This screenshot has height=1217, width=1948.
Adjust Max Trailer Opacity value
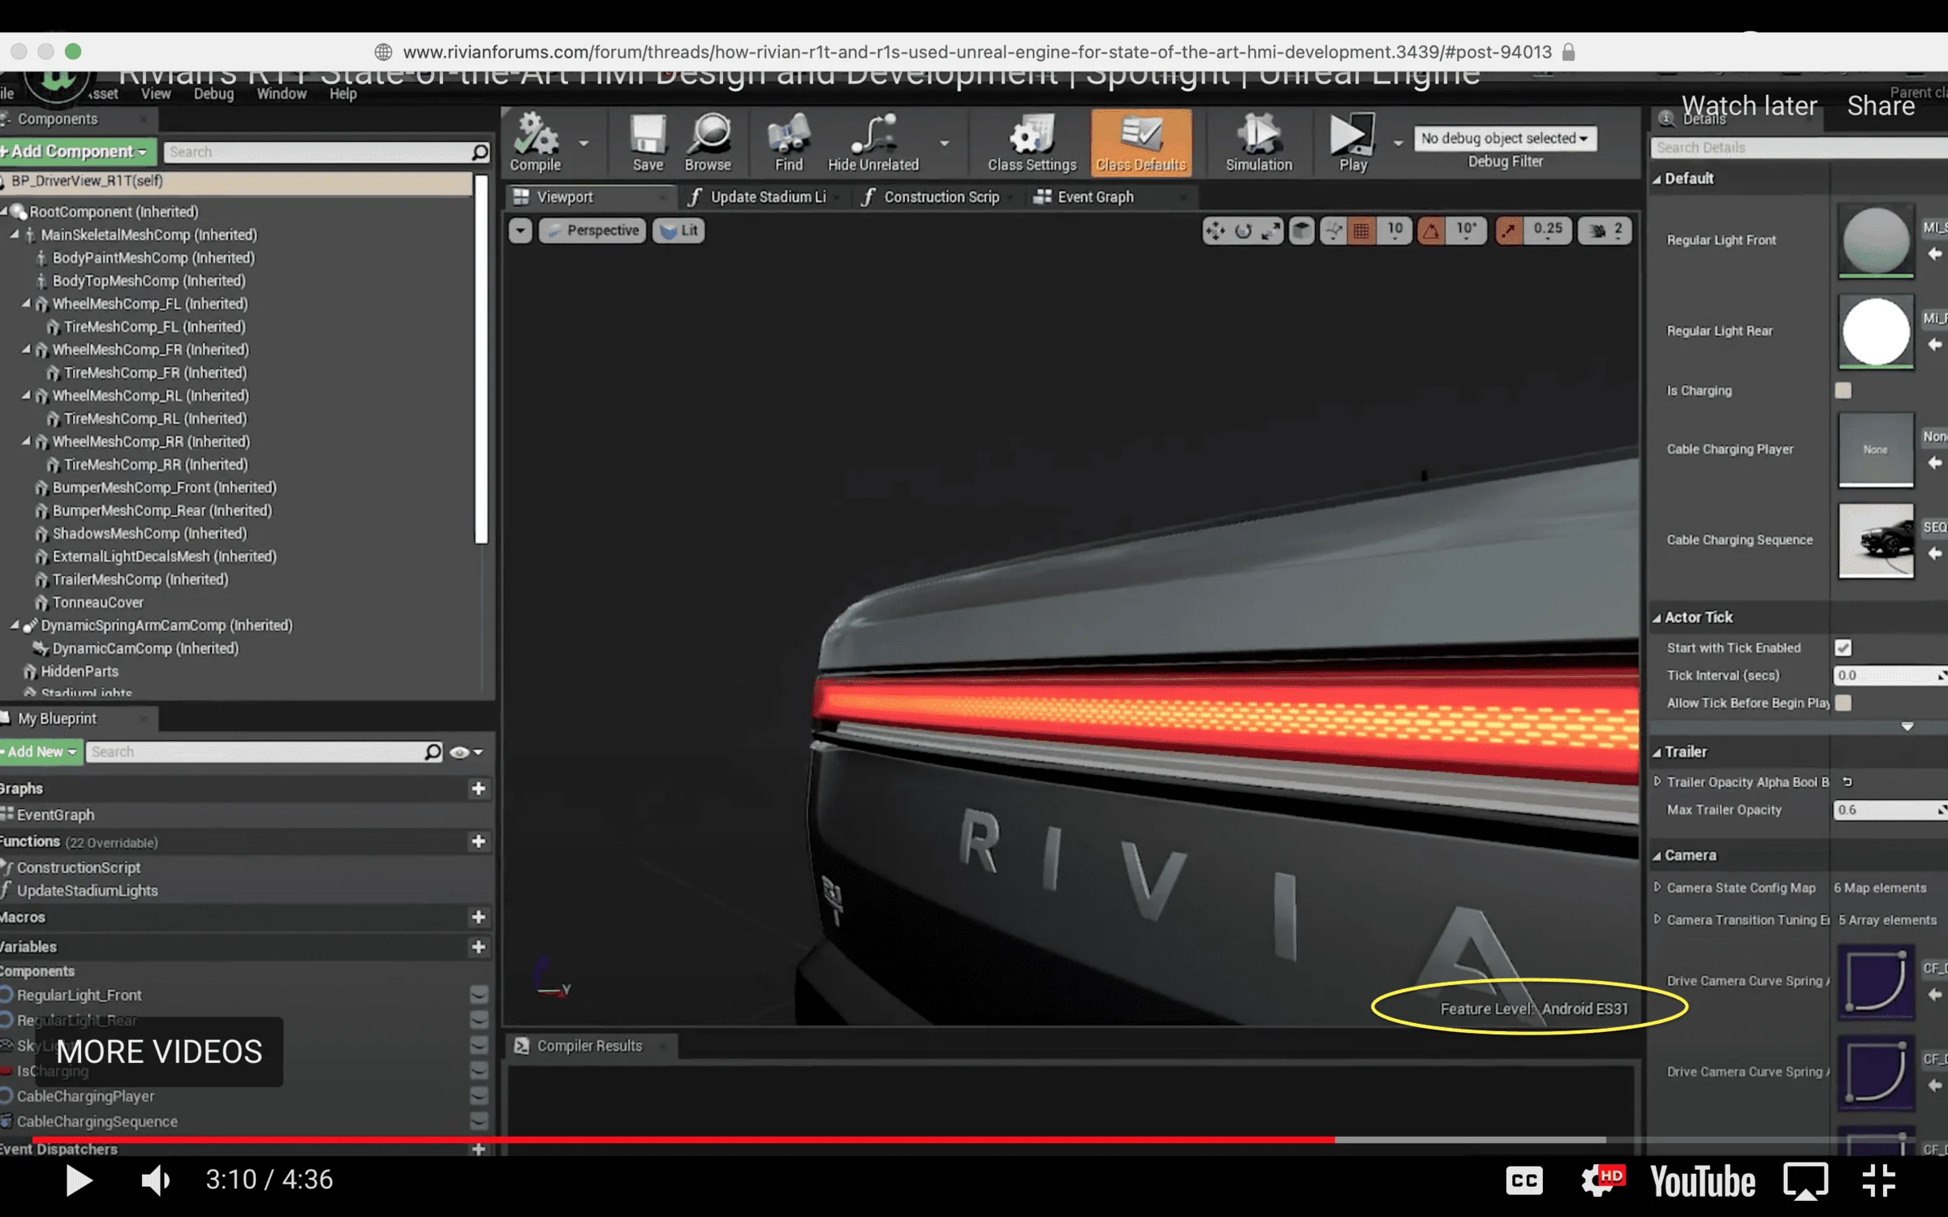pos(1890,810)
